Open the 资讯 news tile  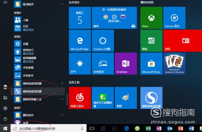pyautogui.click(x=182, y=41)
